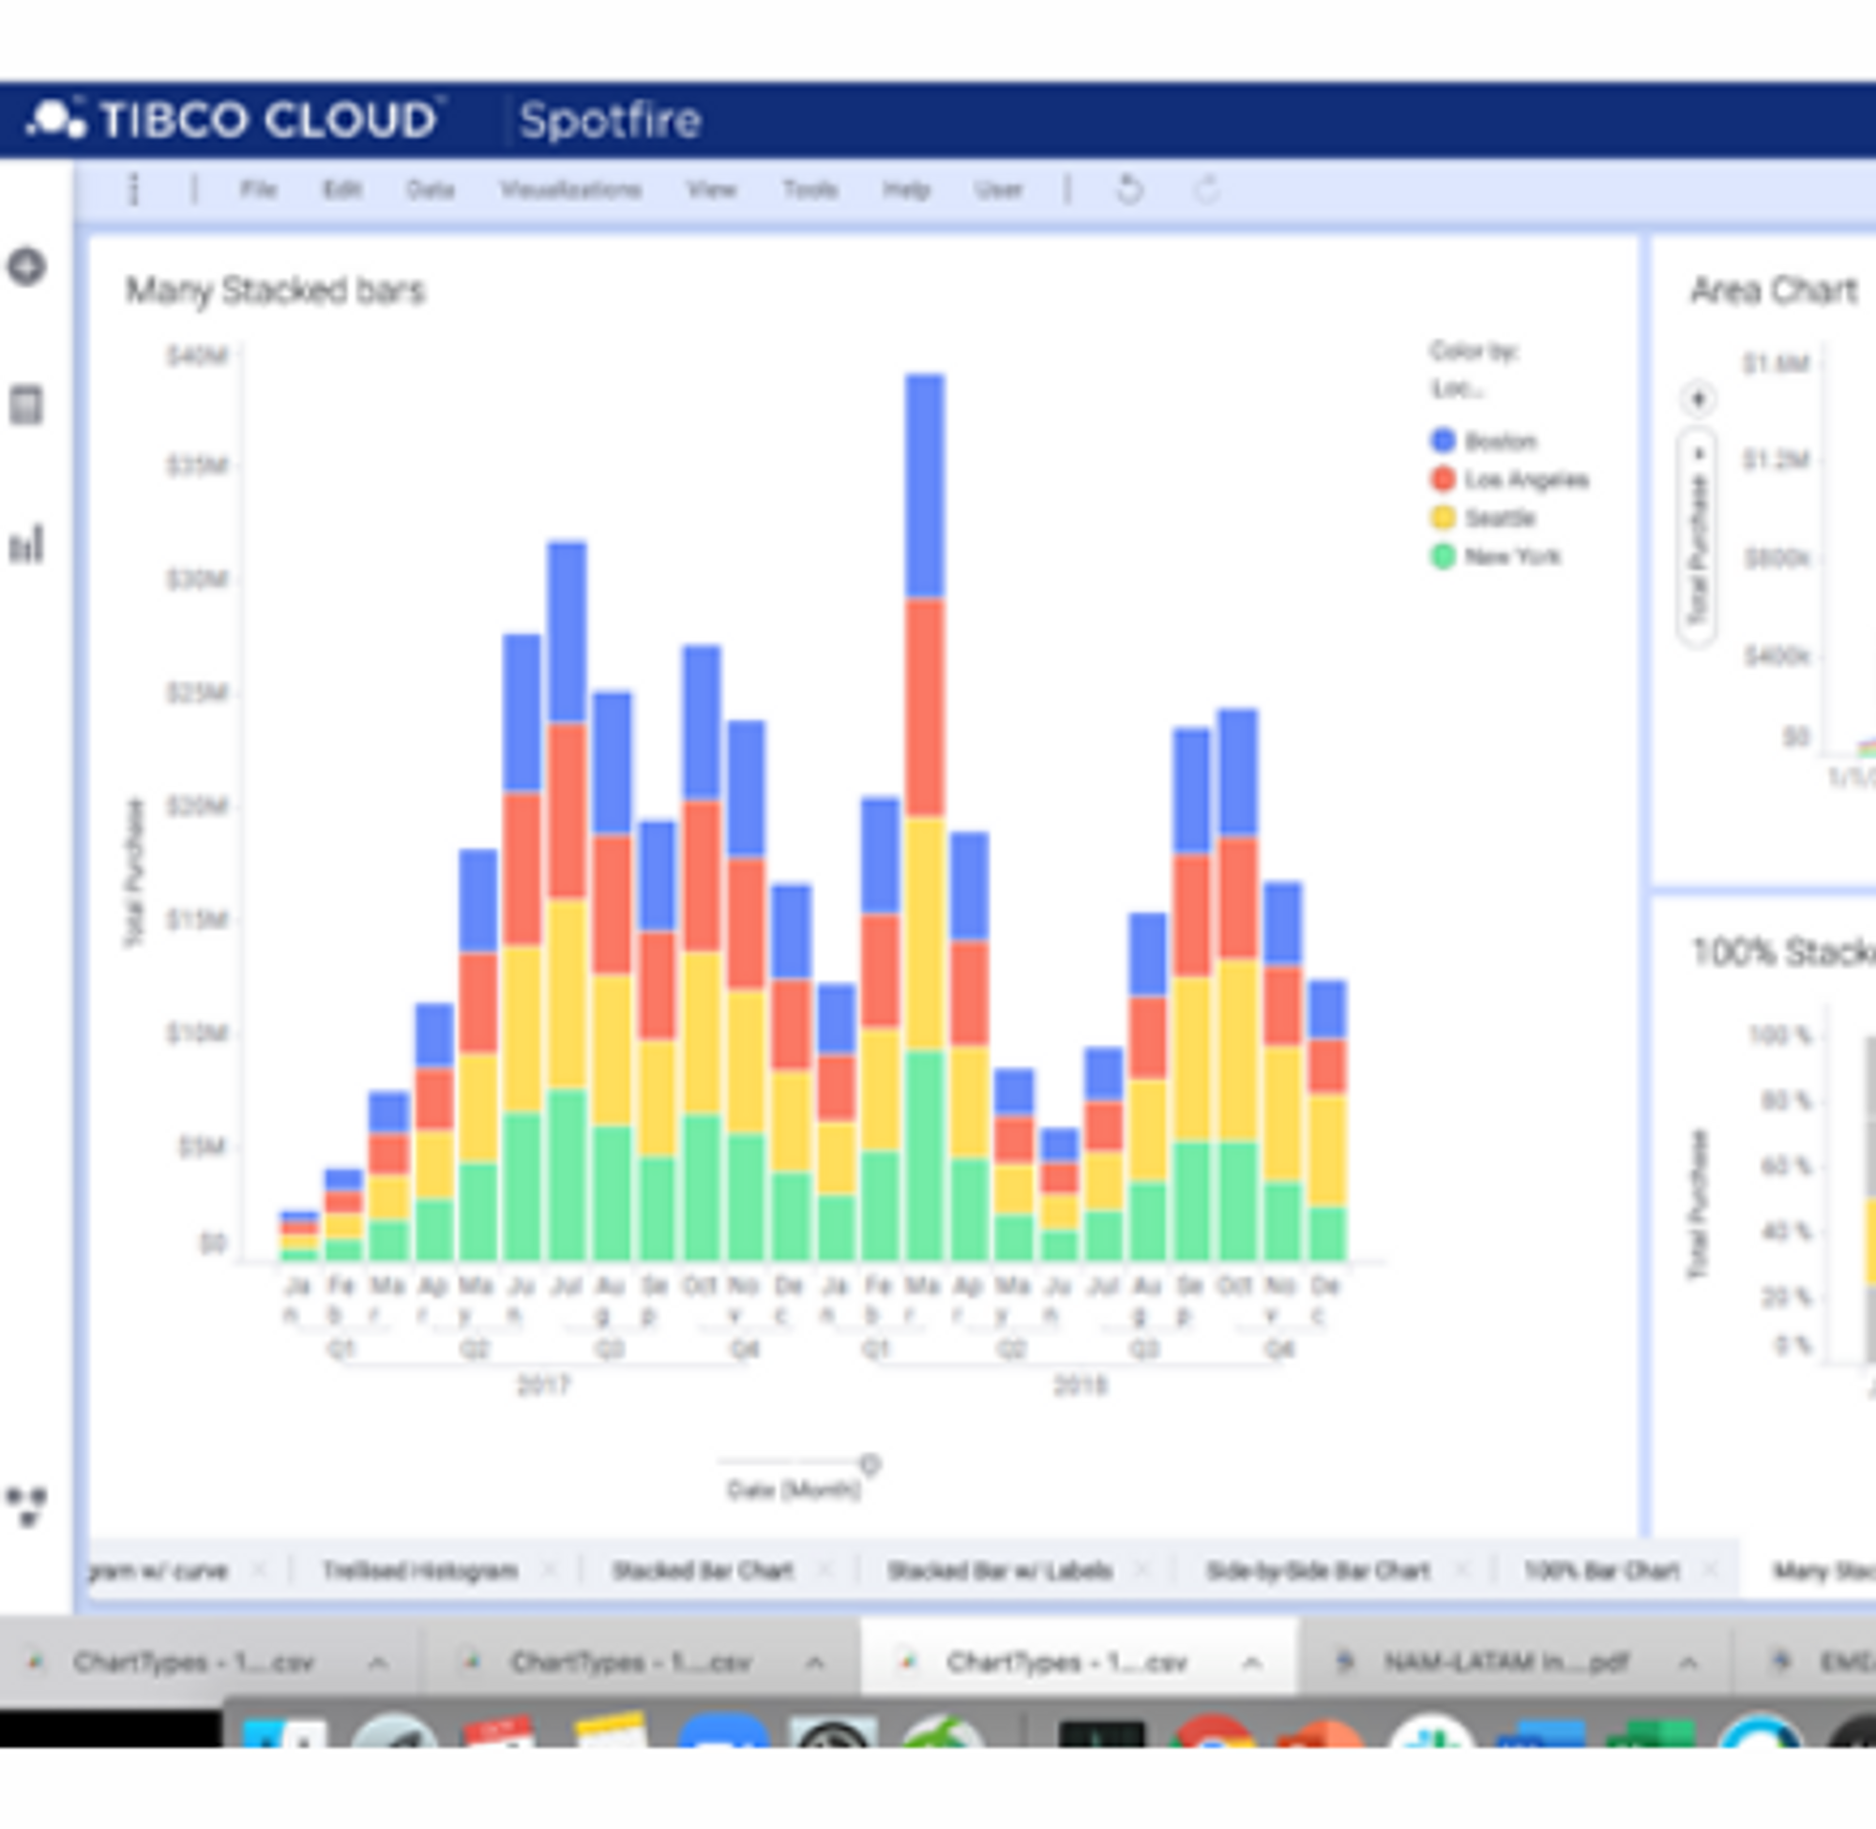Screen dimensions: 1876x1829
Task: Open the data table icon in sidebar
Action: 27,404
